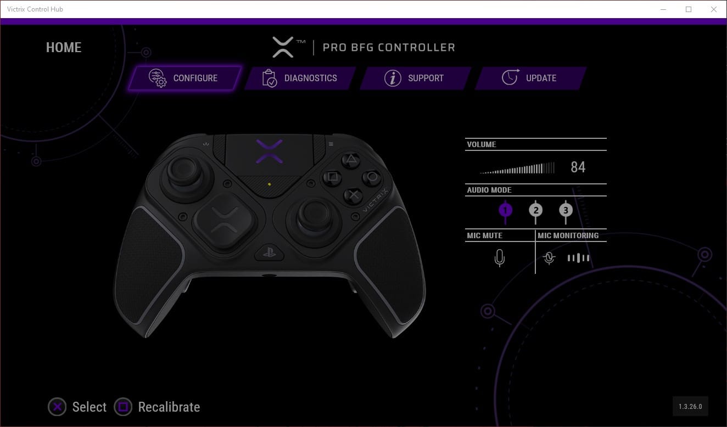
Task: Toggle mic monitoring microphone icon
Action: pyautogui.click(x=549, y=257)
